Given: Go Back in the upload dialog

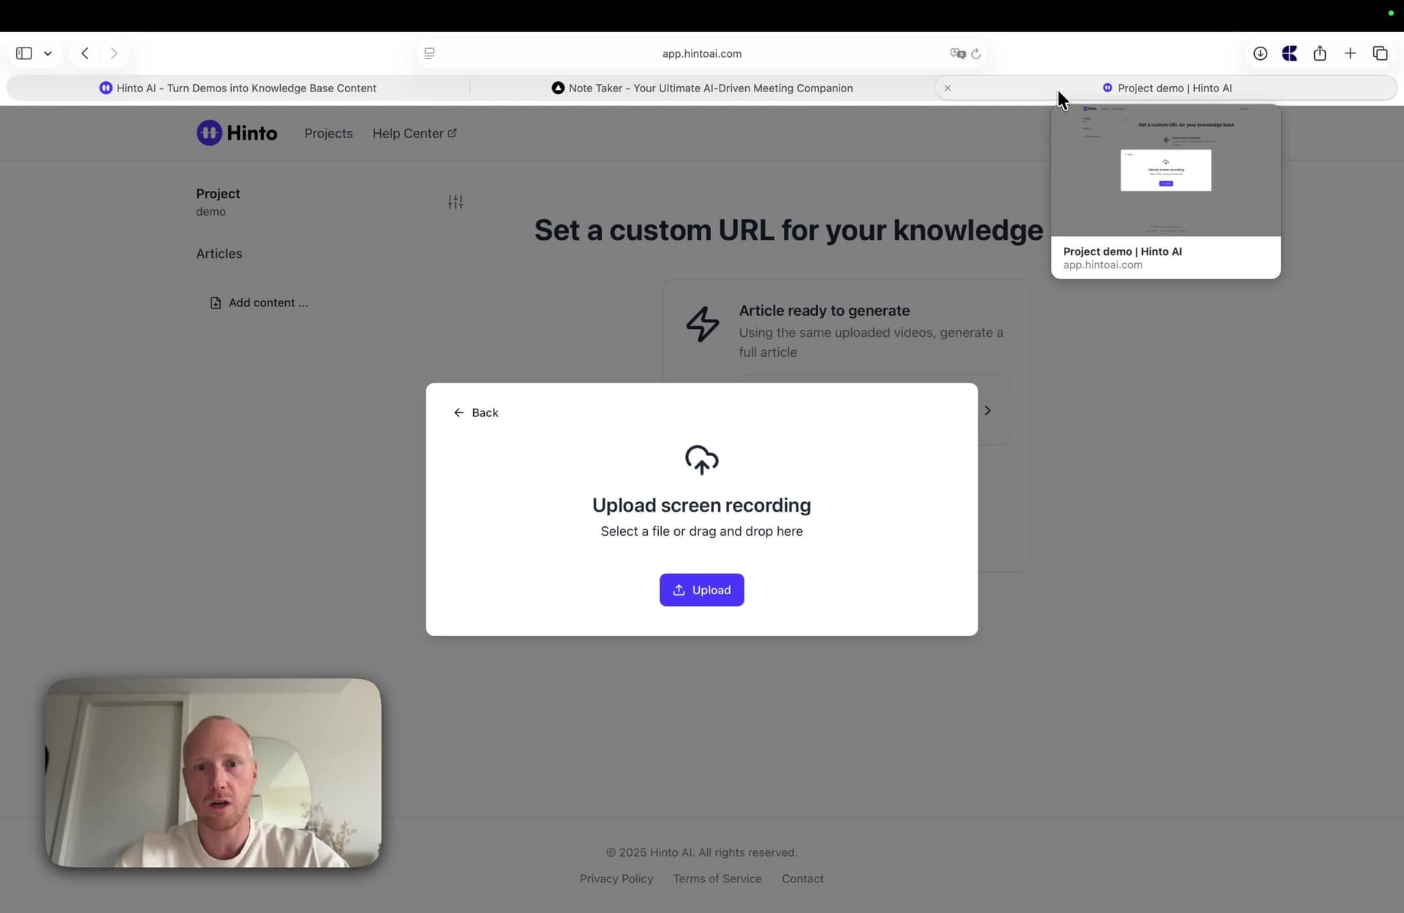Looking at the screenshot, I should 476,413.
